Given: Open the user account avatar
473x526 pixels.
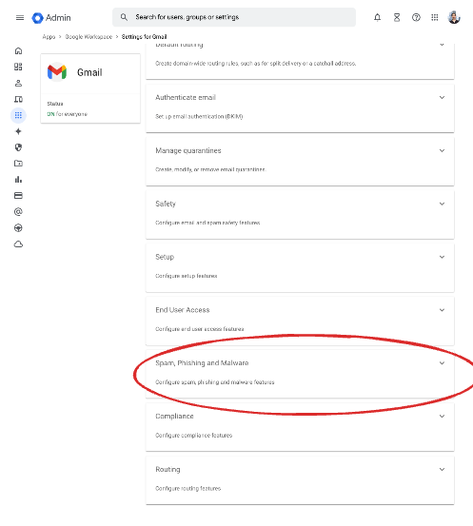Looking at the screenshot, I should pyautogui.click(x=454, y=17).
